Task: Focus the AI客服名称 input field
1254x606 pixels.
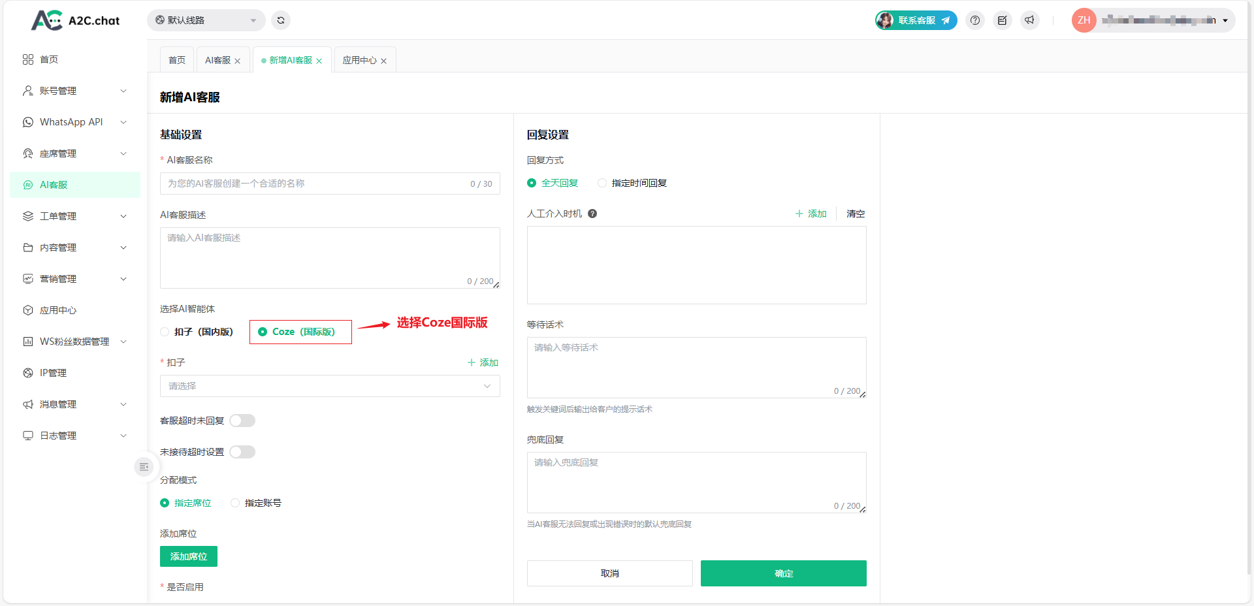Action: tap(313, 183)
